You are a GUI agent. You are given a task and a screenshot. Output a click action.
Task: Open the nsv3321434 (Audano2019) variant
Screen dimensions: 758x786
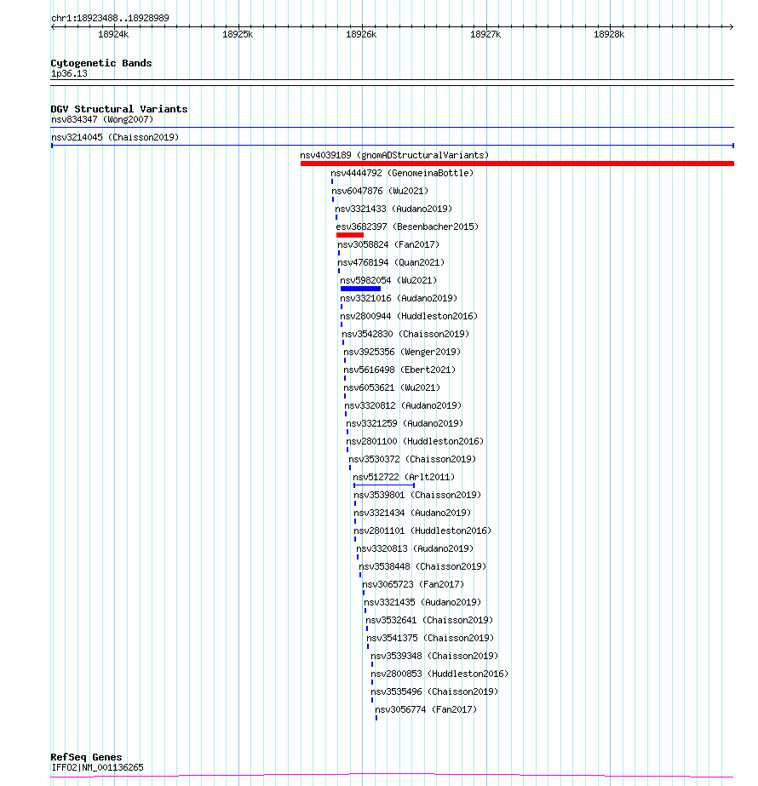point(412,513)
